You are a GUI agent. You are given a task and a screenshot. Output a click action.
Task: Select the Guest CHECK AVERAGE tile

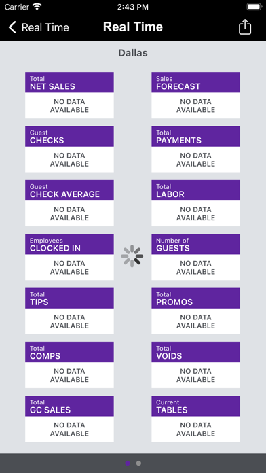point(69,203)
